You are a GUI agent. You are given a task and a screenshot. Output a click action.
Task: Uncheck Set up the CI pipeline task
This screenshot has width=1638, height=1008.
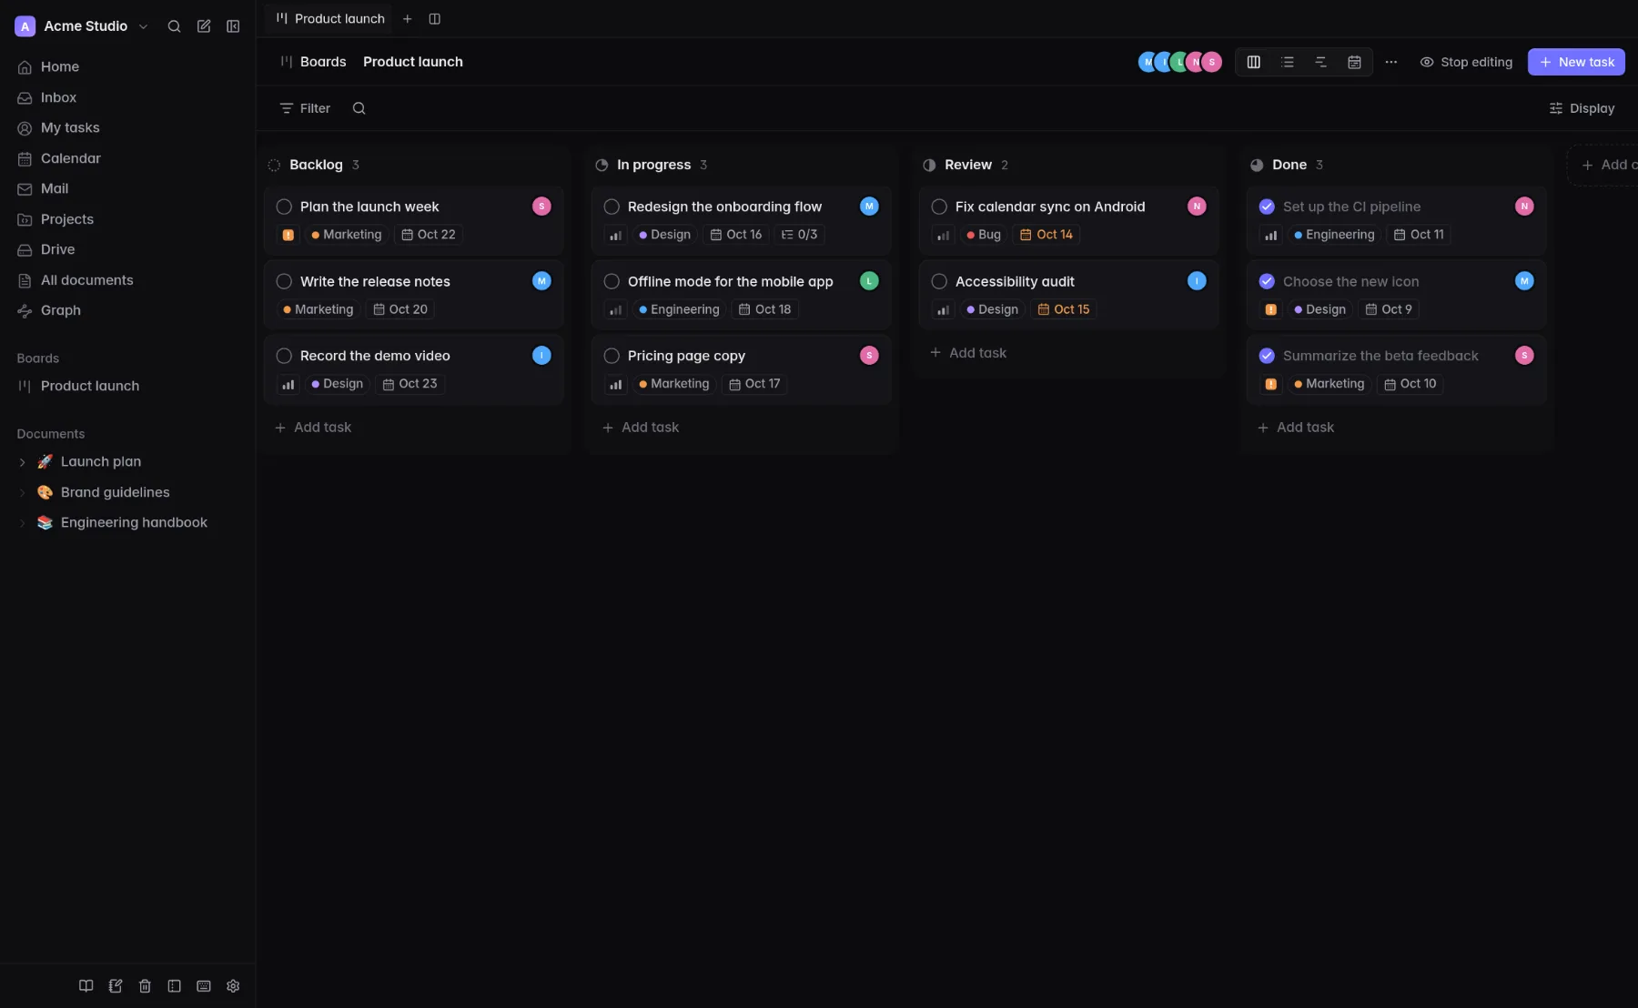1267,207
